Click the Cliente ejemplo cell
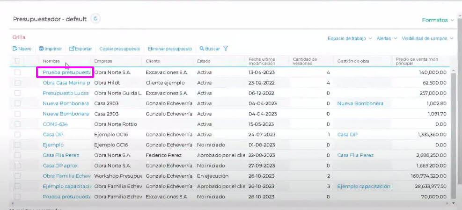Image resolution: width=462 pixels, height=210 pixels. (x=165, y=83)
